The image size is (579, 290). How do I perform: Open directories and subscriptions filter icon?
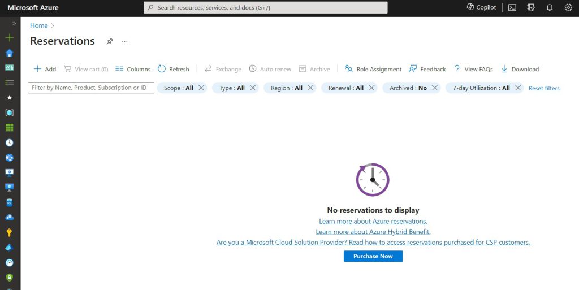click(531, 7)
